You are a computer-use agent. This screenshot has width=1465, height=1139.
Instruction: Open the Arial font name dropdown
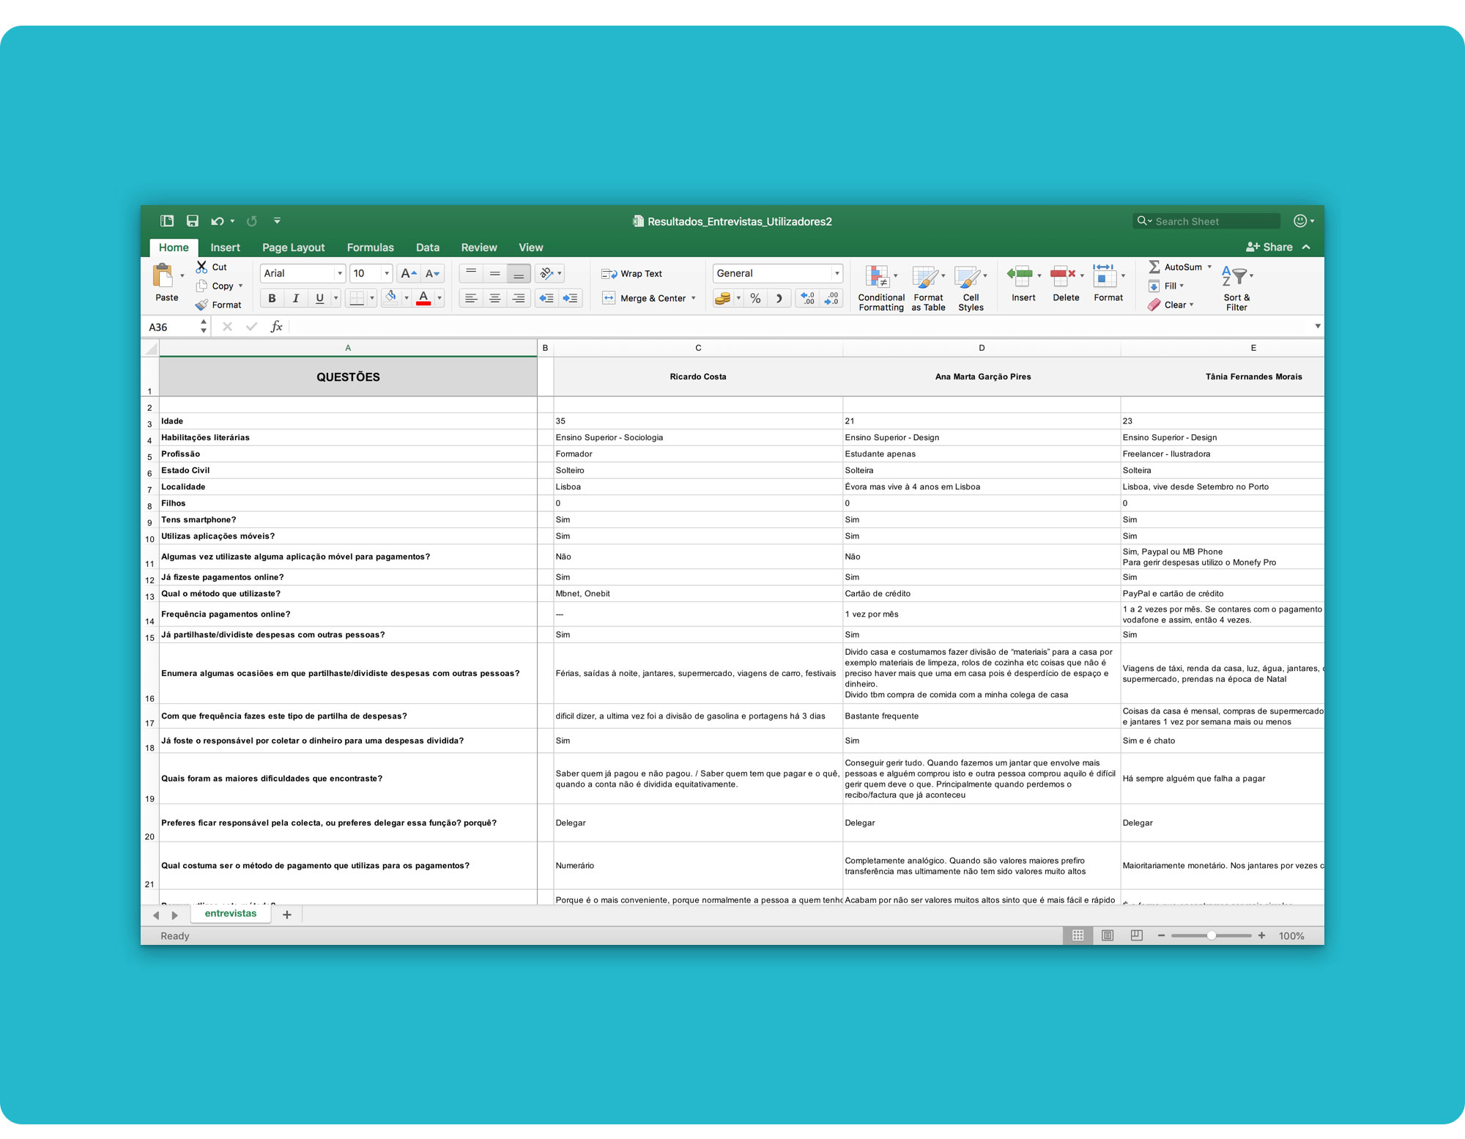(x=339, y=273)
